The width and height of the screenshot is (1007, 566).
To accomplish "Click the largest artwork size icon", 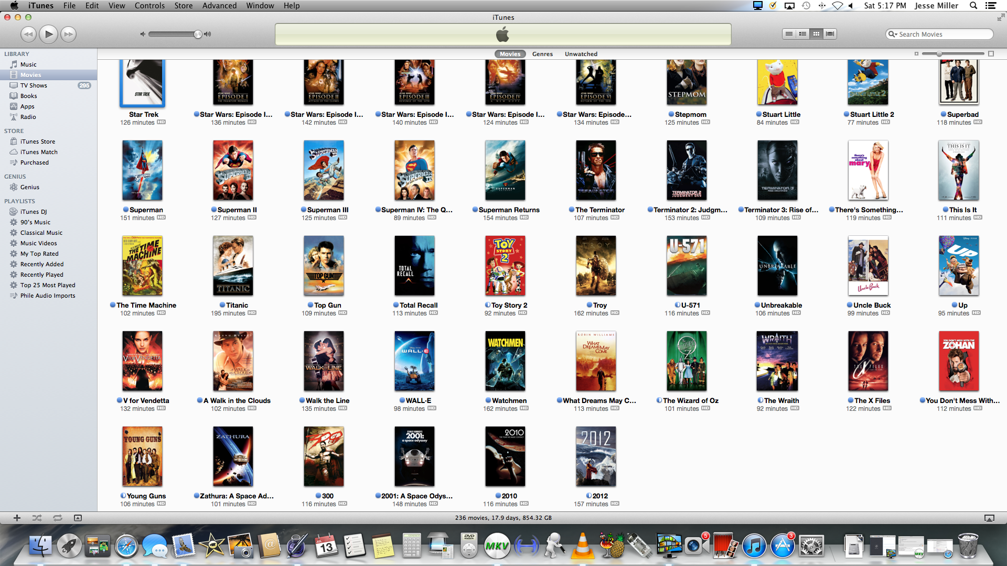I will point(991,53).
